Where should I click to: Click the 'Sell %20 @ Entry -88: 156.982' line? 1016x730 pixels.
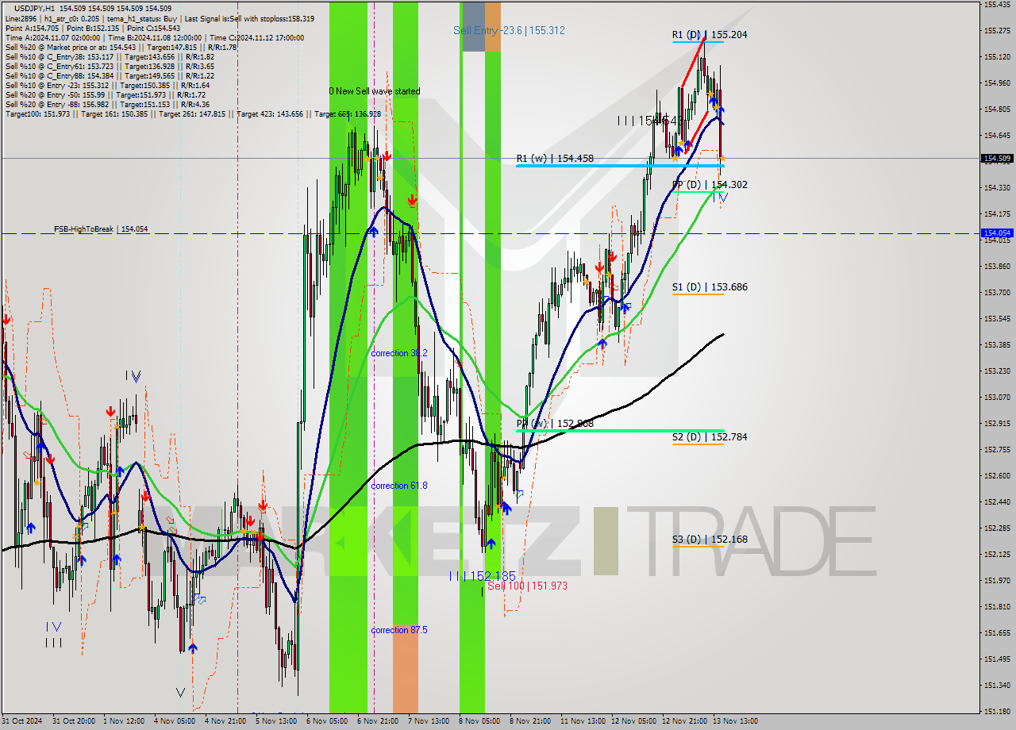(x=107, y=104)
